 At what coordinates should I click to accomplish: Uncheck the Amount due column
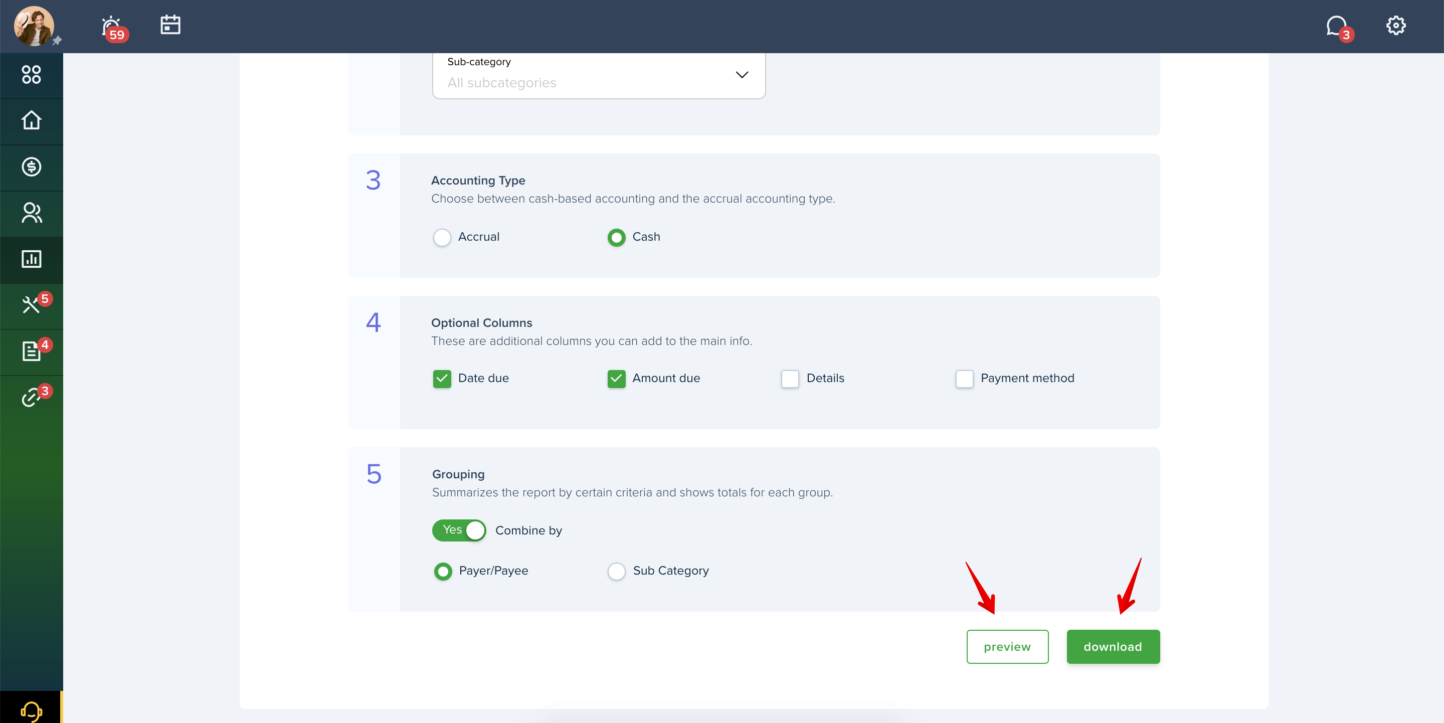(616, 379)
